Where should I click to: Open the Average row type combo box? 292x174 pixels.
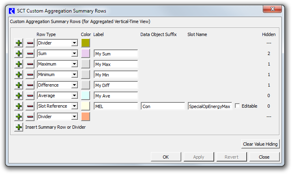(57, 95)
